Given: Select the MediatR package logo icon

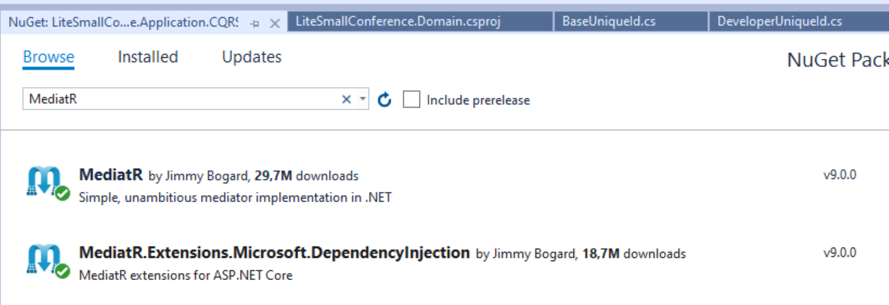Looking at the screenshot, I should click(x=43, y=181).
